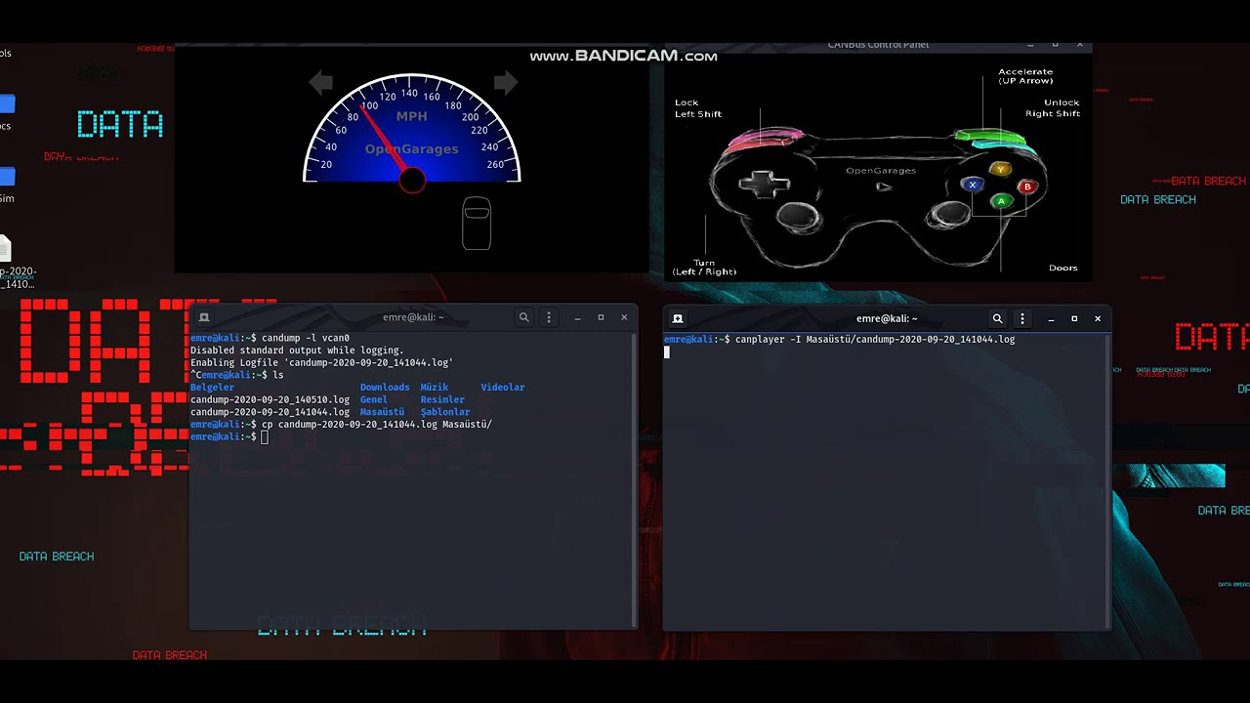The width and height of the screenshot is (1250, 703).
Task: Click the "Müzik" directory in the listing
Action: tap(435, 388)
